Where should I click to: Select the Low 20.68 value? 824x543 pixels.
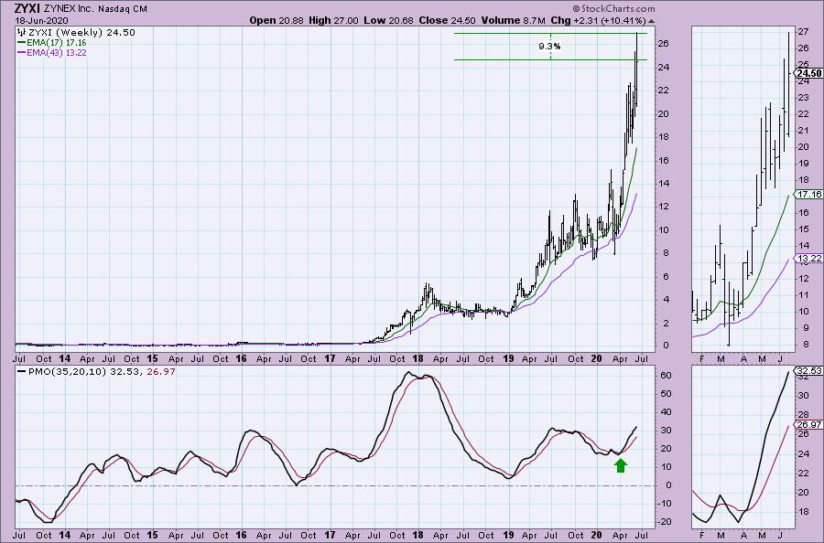point(389,20)
